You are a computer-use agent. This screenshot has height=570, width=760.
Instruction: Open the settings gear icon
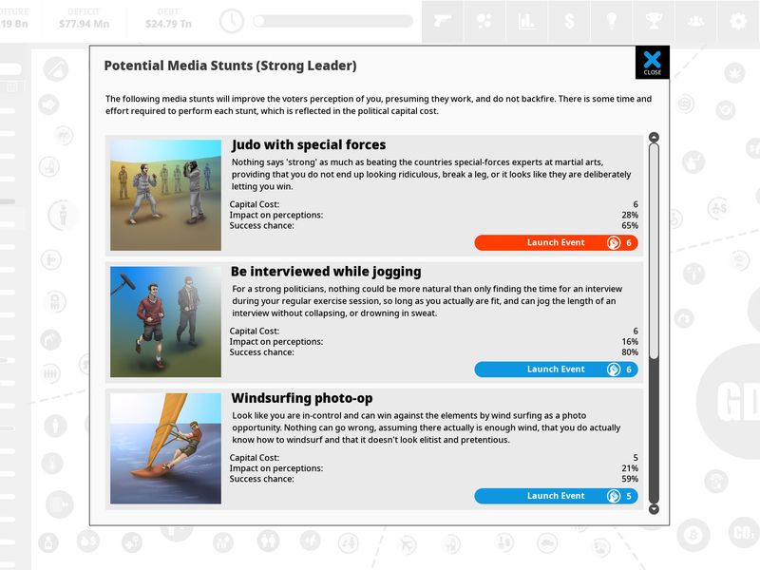tap(738, 21)
